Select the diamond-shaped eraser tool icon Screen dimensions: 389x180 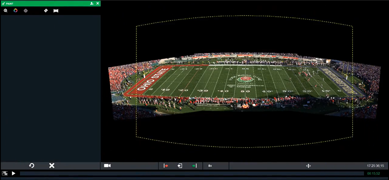(x=46, y=11)
